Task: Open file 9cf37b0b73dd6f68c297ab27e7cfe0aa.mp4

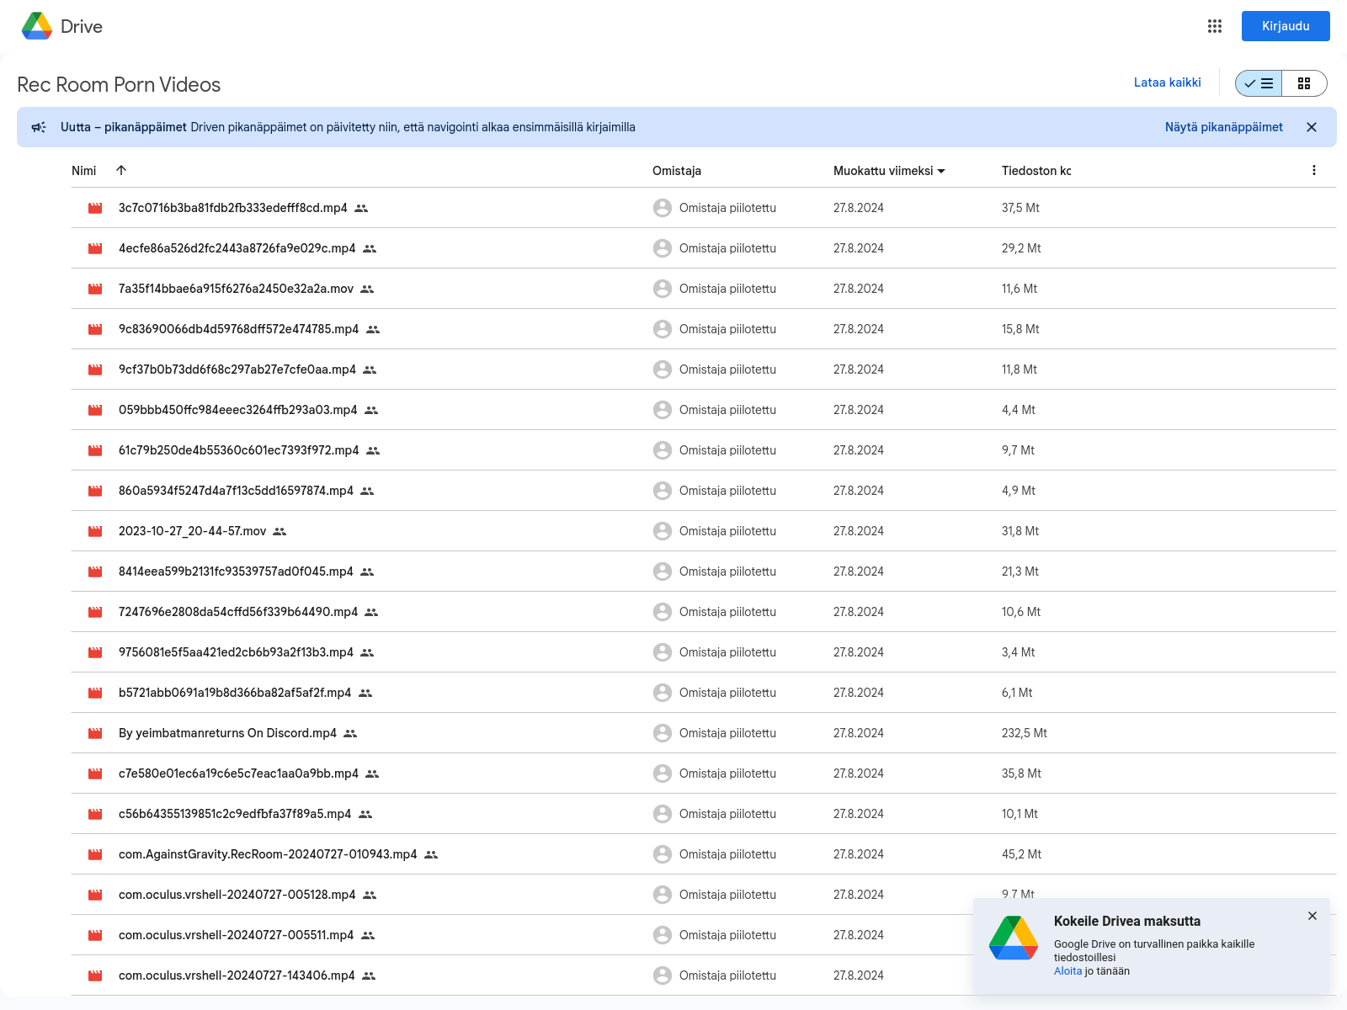Action: point(237,369)
